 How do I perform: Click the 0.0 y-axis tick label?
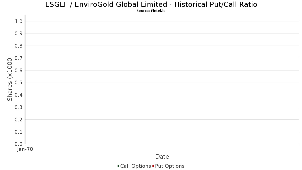click(x=19, y=144)
